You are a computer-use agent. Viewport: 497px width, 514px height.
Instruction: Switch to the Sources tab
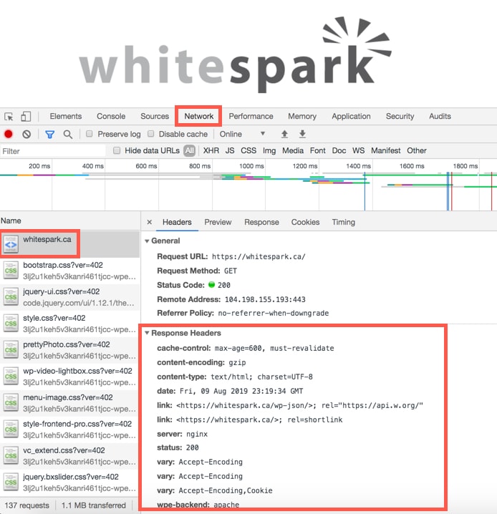click(155, 117)
